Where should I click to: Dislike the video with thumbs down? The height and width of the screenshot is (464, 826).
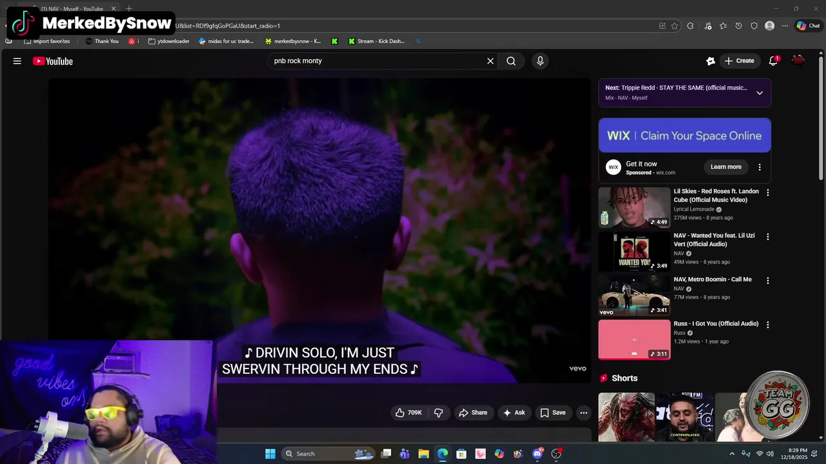pos(439,413)
